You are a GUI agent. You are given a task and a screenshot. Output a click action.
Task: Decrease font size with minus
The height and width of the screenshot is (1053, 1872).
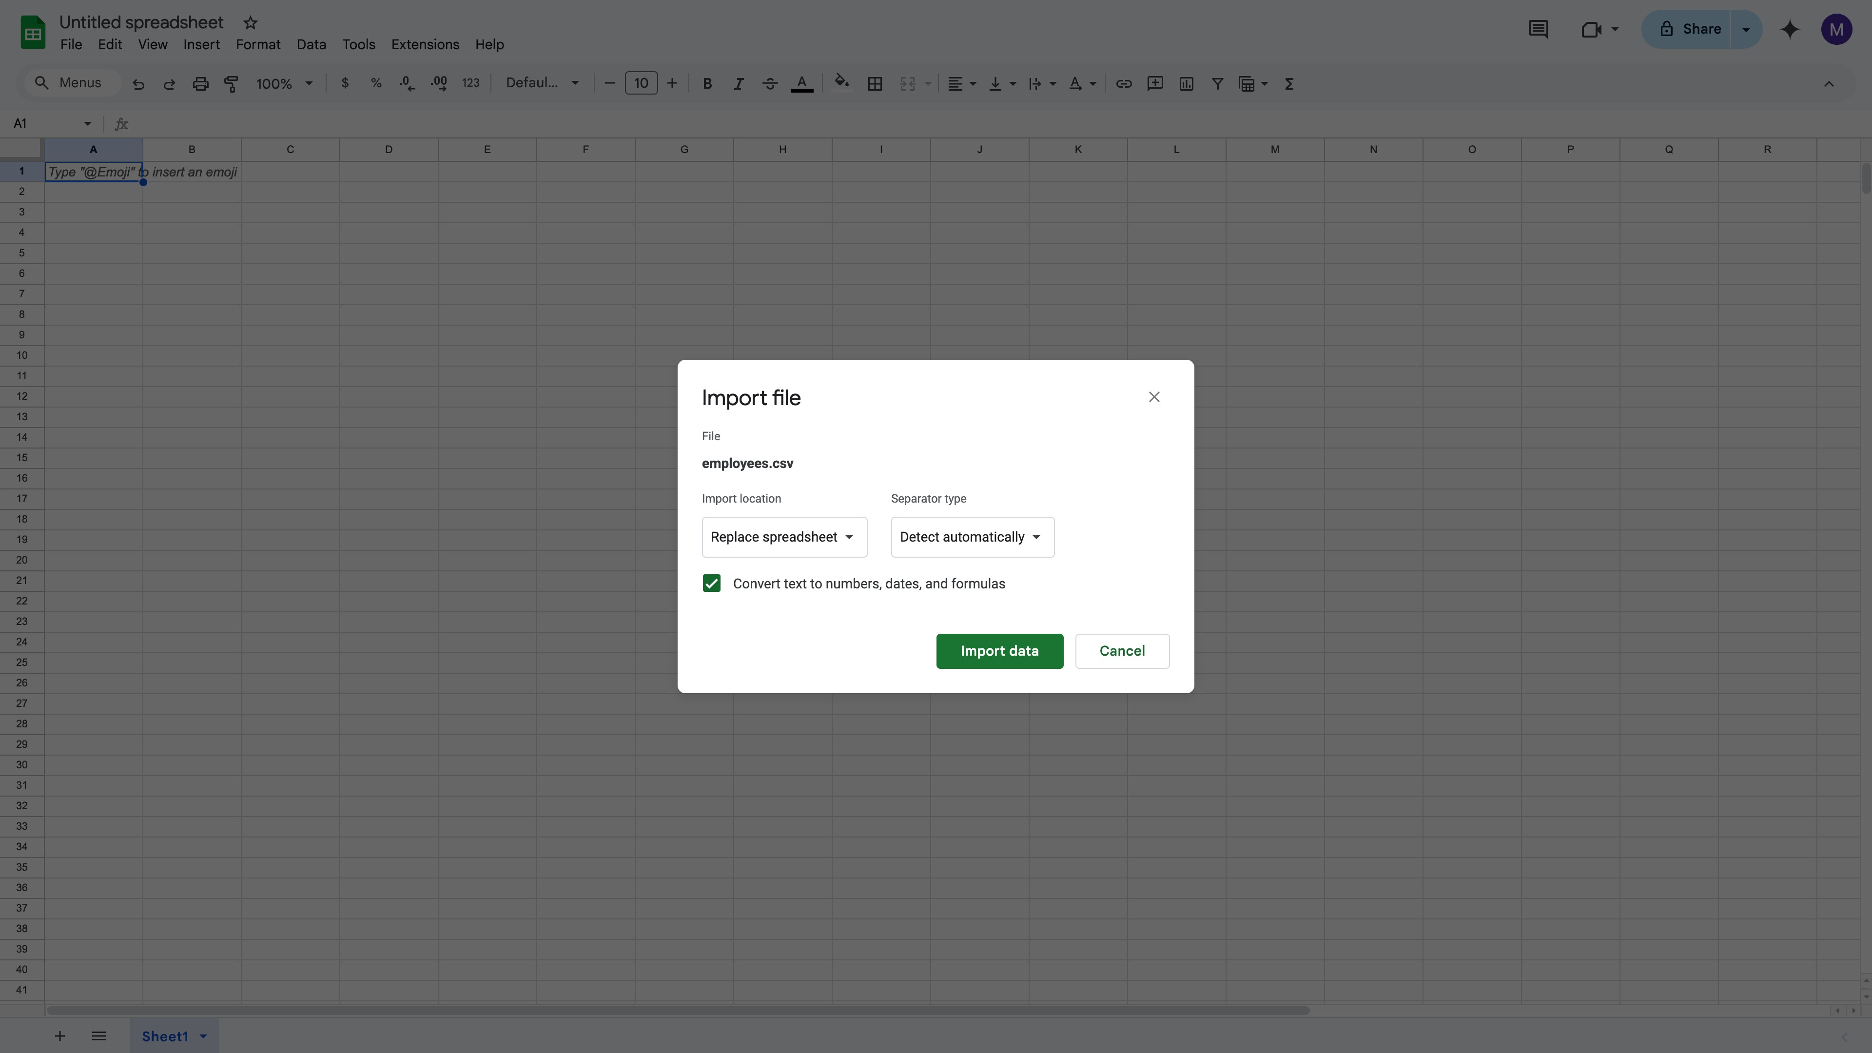pos(610,83)
